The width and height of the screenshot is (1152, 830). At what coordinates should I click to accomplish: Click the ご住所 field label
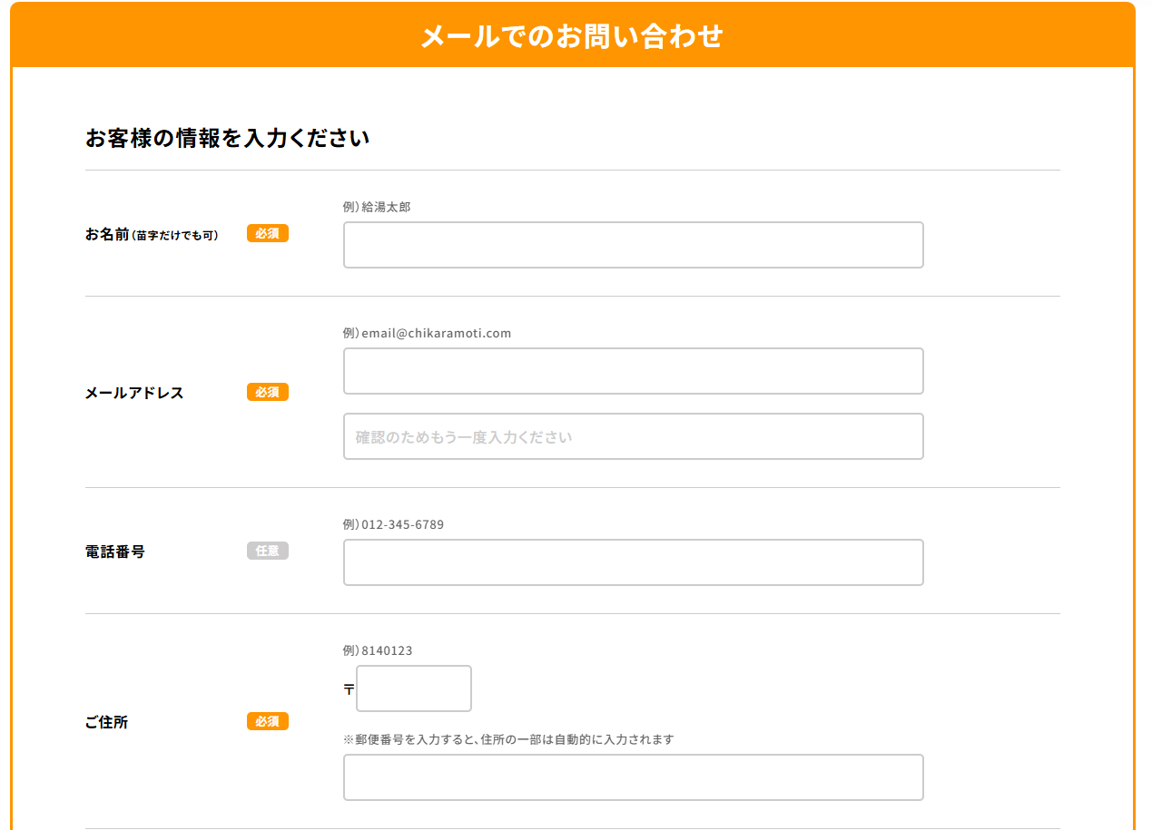pos(107,723)
